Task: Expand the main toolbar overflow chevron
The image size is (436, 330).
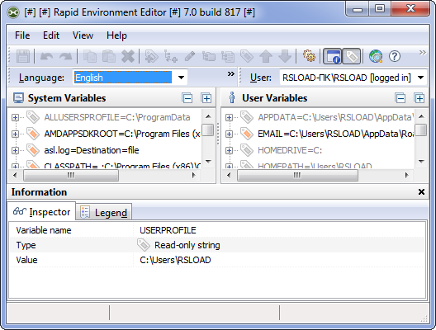Action: click(423, 53)
